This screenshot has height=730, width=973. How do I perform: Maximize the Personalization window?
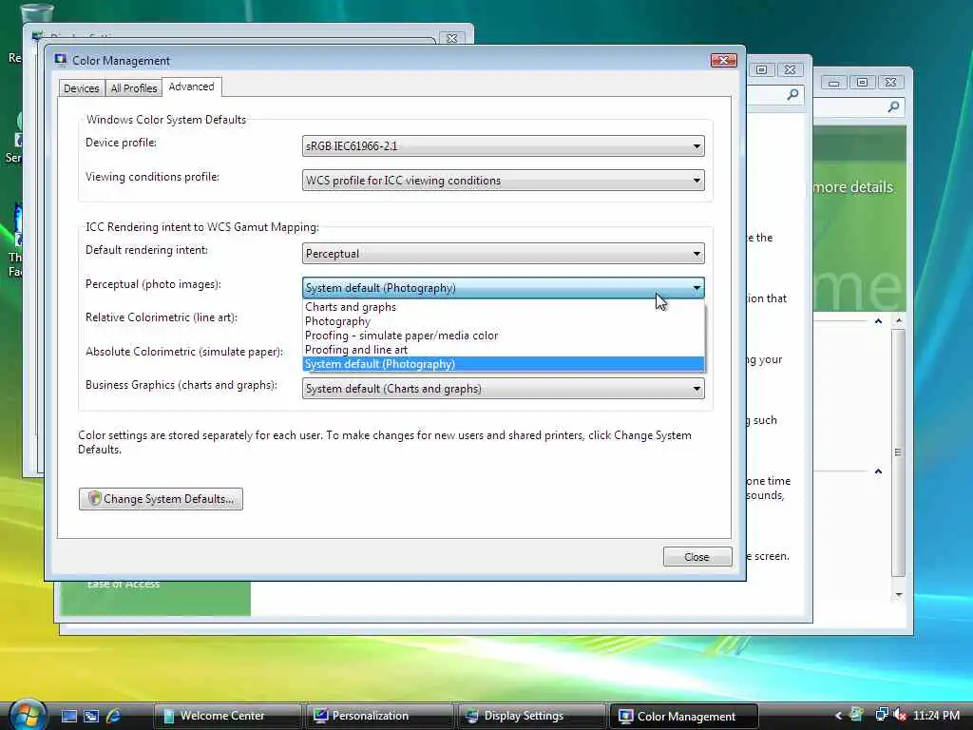point(761,69)
